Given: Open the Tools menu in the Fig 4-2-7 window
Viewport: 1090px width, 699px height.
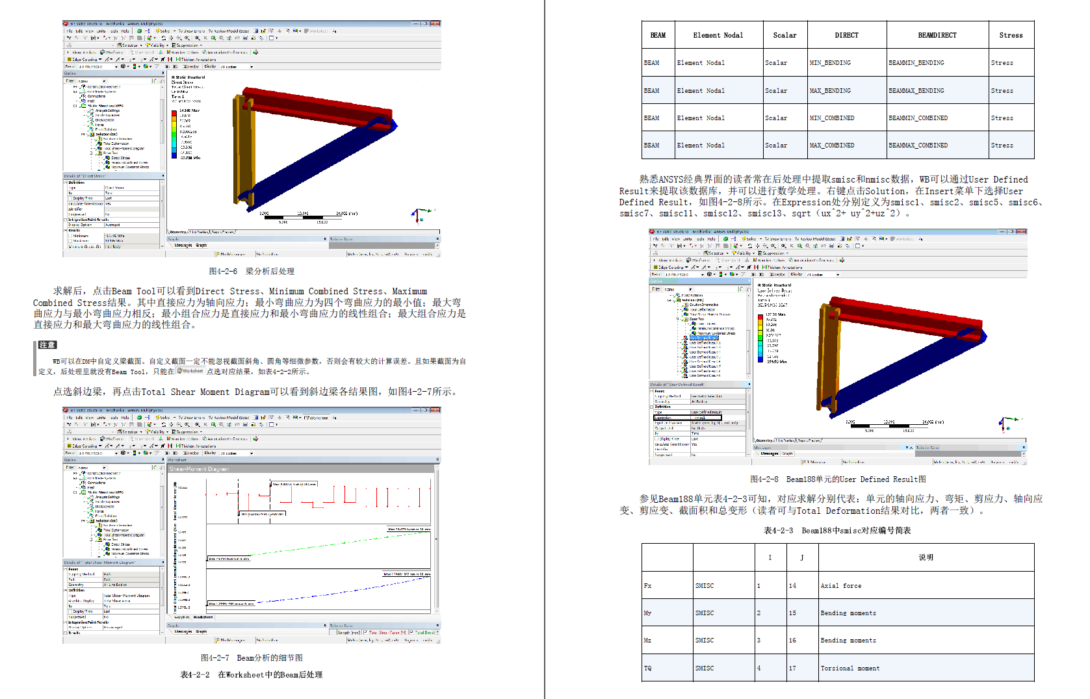Looking at the screenshot, I should (114, 418).
